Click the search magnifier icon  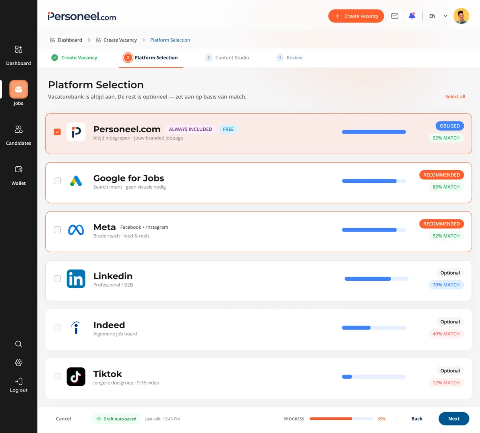click(18, 344)
